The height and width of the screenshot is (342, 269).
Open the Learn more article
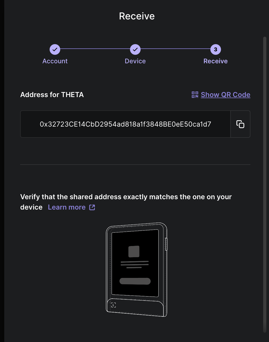tap(67, 207)
